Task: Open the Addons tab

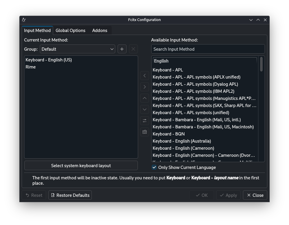Action: pyautogui.click(x=100, y=31)
